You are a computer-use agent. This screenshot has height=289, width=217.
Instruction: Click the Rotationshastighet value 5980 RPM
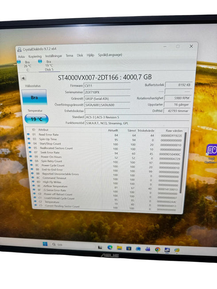[177, 98]
